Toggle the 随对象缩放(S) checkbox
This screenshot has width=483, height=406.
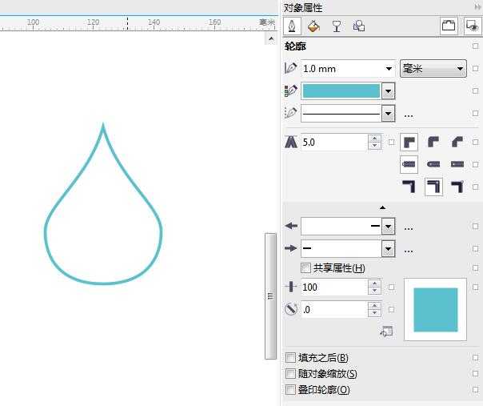[x=291, y=374]
